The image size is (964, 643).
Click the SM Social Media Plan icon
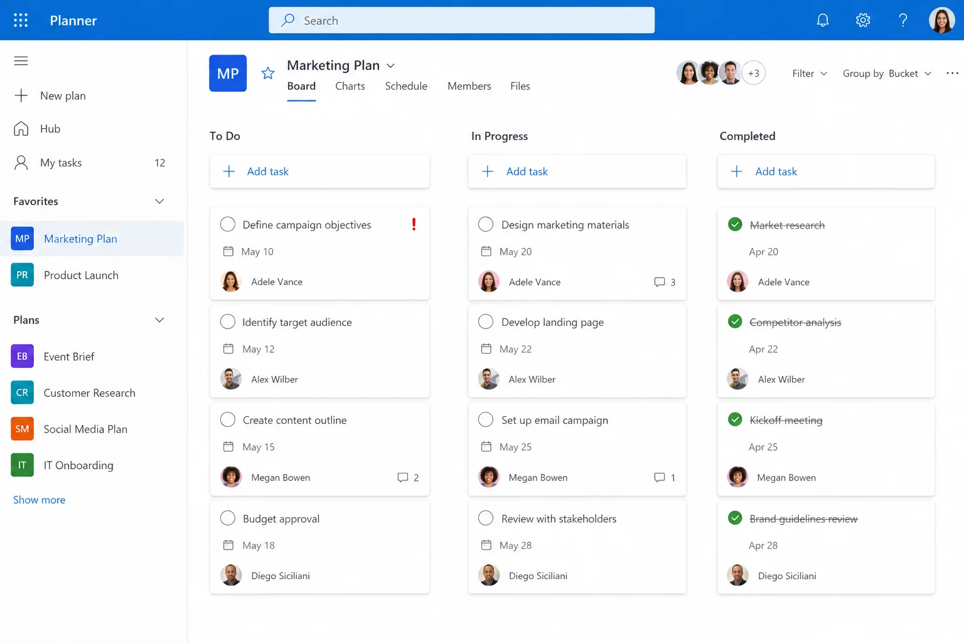click(22, 429)
